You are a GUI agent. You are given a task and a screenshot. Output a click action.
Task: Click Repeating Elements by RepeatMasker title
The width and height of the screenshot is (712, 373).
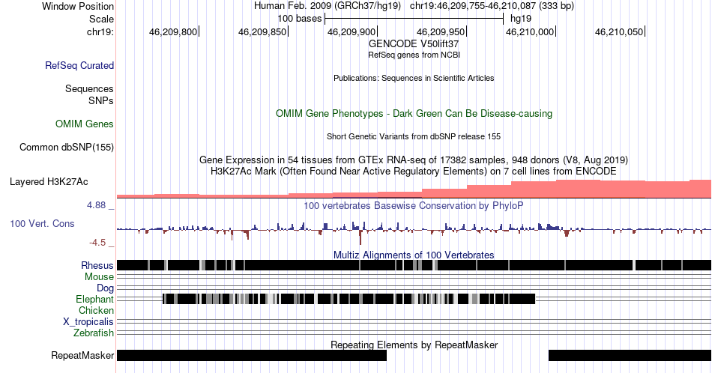click(414, 345)
